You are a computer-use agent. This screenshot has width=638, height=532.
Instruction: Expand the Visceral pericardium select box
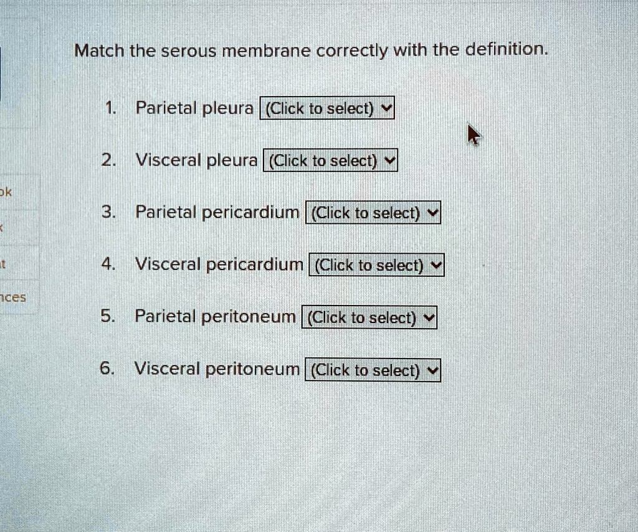[376, 266]
